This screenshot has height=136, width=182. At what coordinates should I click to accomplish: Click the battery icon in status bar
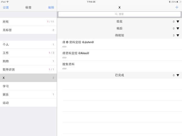[179, 2]
